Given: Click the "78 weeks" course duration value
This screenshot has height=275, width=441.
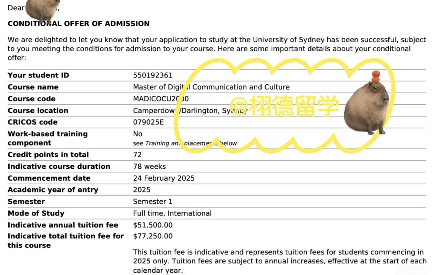Looking at the screenshot, I should [x=149, y=167].
